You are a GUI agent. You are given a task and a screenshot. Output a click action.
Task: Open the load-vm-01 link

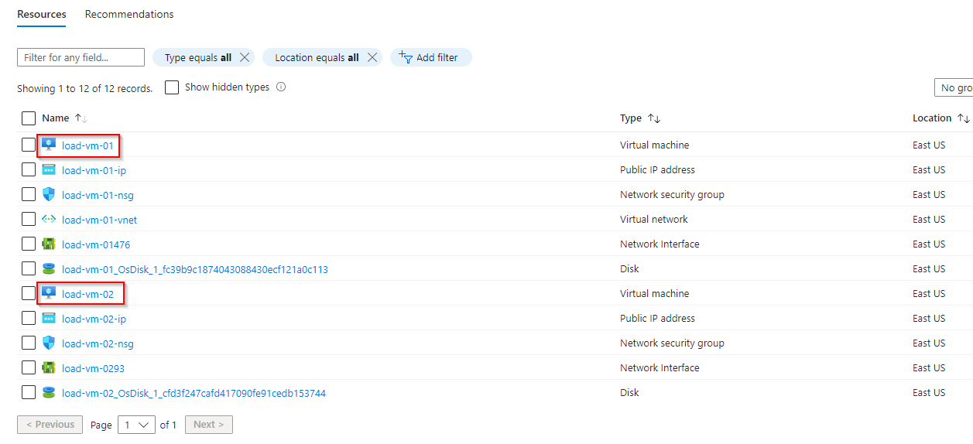88,145
